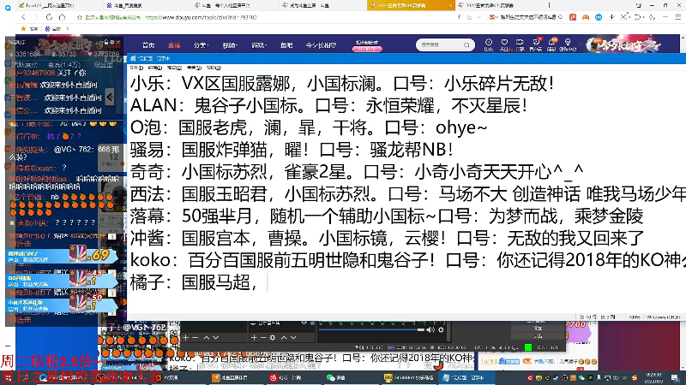Viewport: 686px width, 385px height.
Task: Focus the douyu.com address bar
Action: [x=202, y=17]
